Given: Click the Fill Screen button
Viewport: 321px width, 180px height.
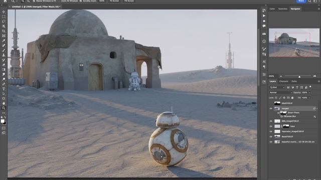Looking at the screenshot, I should (129, 1).
